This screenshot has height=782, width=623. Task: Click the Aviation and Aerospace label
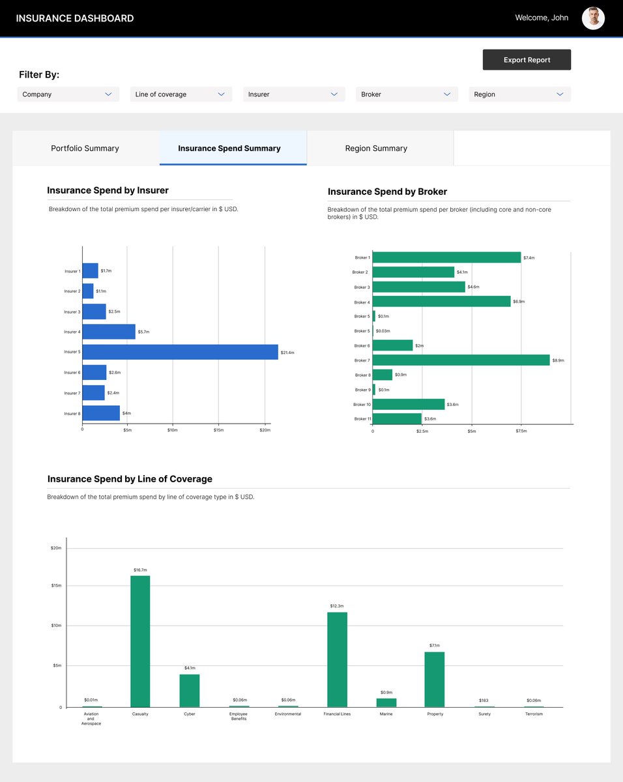91,719
